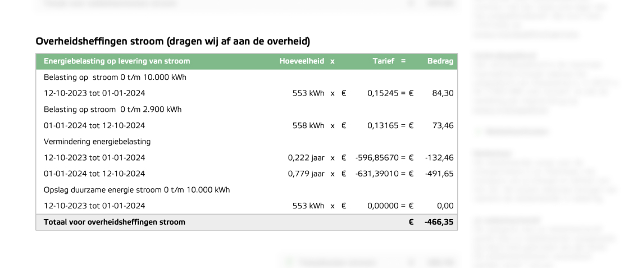Click the 0,13165 tariff value
This screenshot has height=268, width=642.
point(383,125)
